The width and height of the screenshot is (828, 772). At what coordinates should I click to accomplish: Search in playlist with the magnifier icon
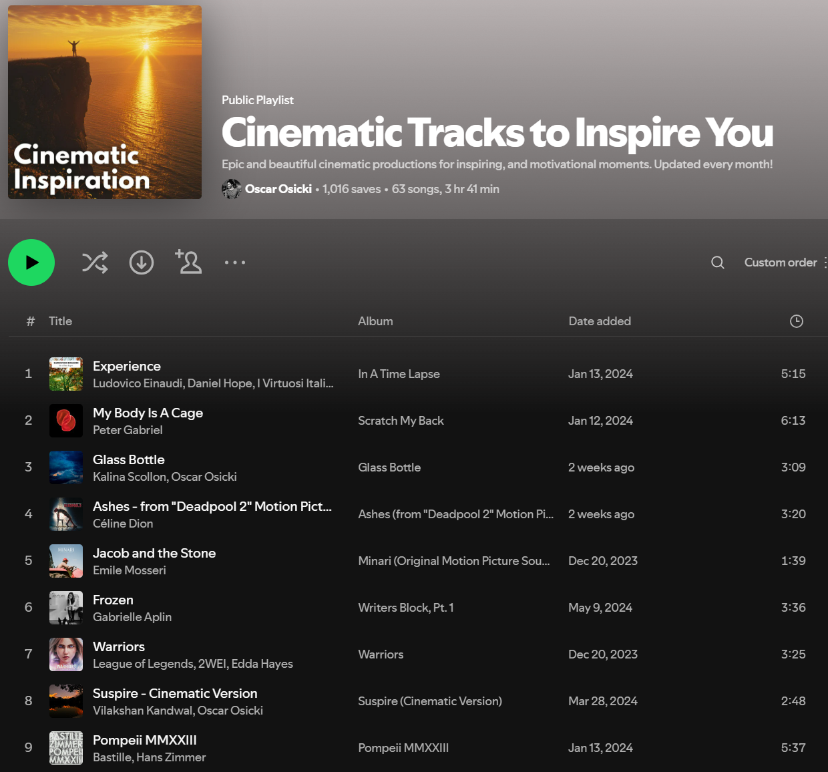click(x=718, y=262)
